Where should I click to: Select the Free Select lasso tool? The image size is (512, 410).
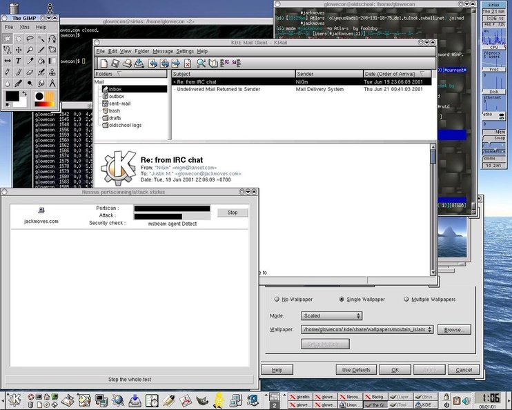pos(30,39)
